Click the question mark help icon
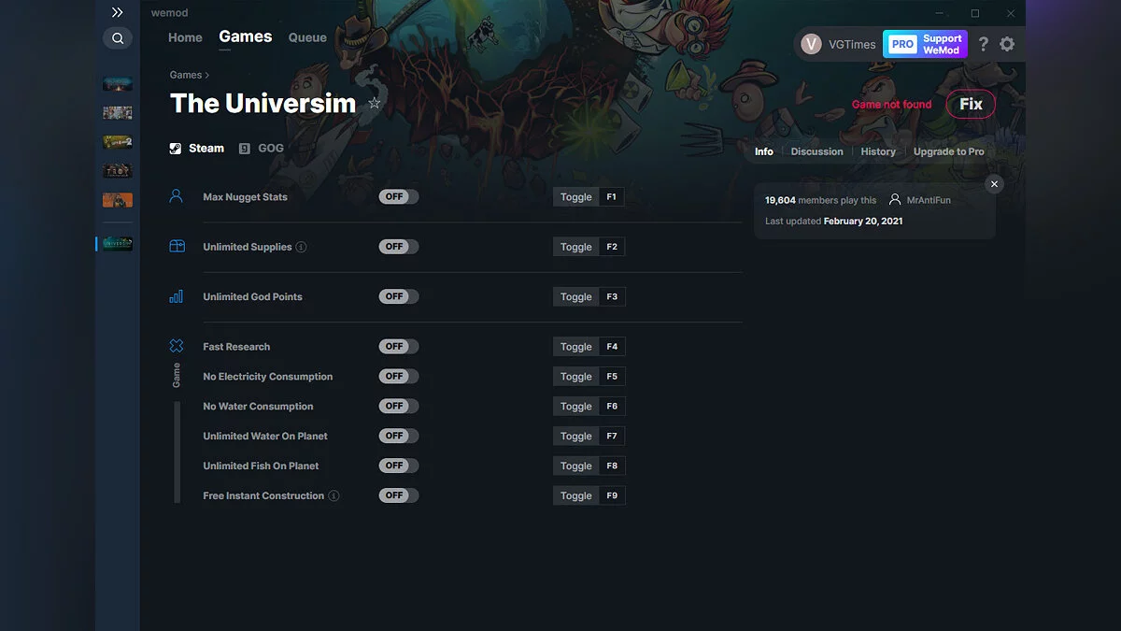 983,44
